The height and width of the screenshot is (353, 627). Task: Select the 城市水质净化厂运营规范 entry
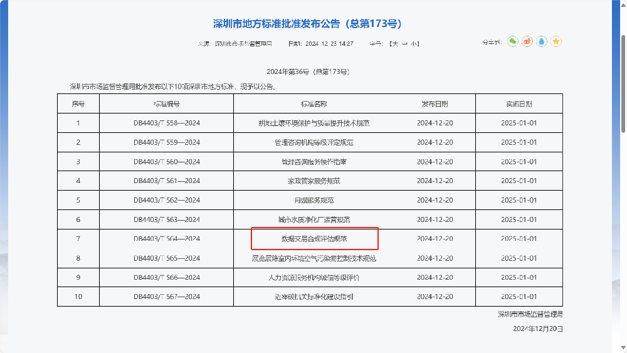(314, 220)
